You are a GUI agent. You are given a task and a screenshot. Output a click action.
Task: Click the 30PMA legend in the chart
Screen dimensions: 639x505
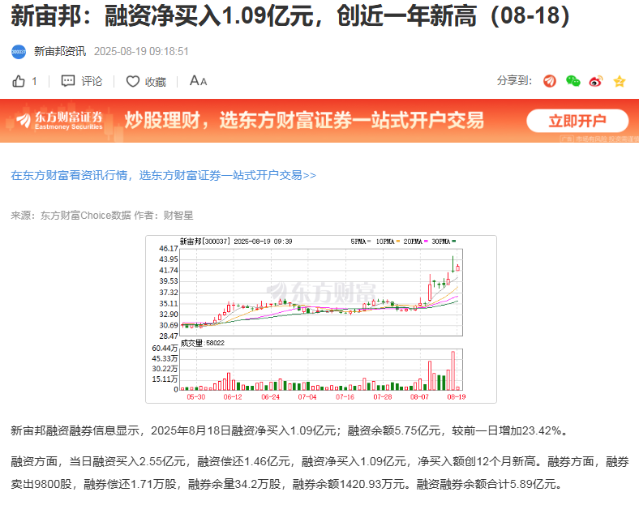pos(444,242)
